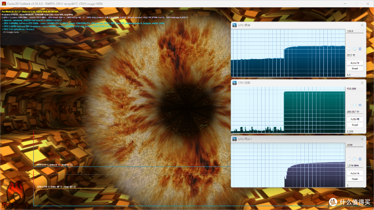Click the GPU power graph window icon

234,83
